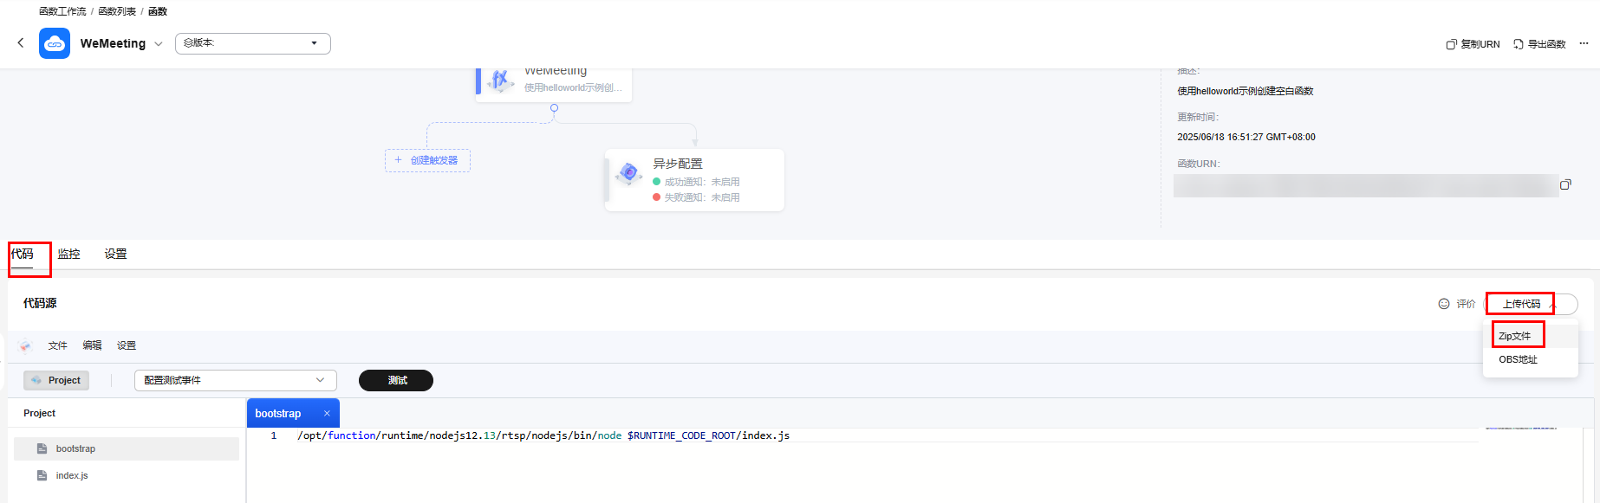
Task: Copy the function URN with the copy icon
Action: (1565, 184)
